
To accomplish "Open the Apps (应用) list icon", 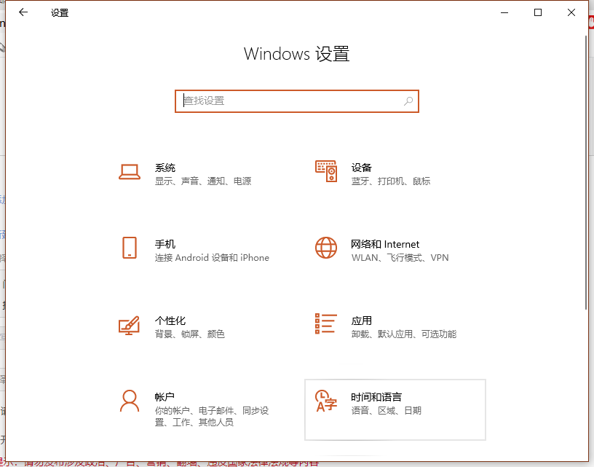I will (x=326, y=323).
